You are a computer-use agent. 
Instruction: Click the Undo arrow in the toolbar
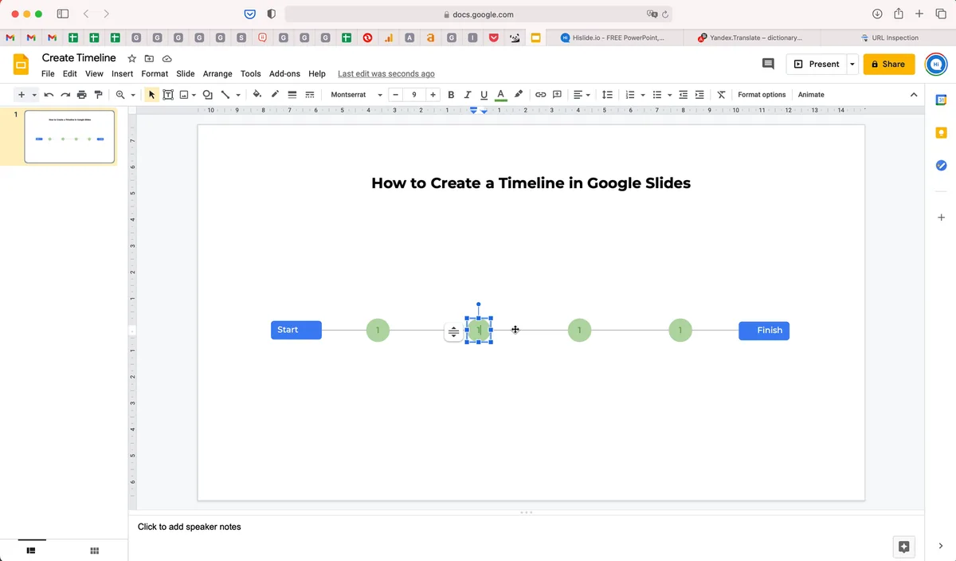49,95
